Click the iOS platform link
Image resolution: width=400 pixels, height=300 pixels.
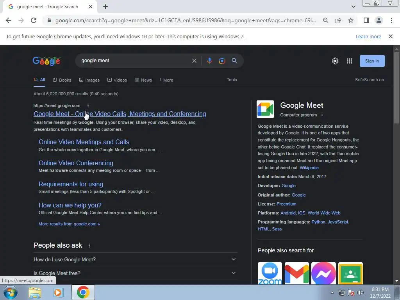click(302, 213)
